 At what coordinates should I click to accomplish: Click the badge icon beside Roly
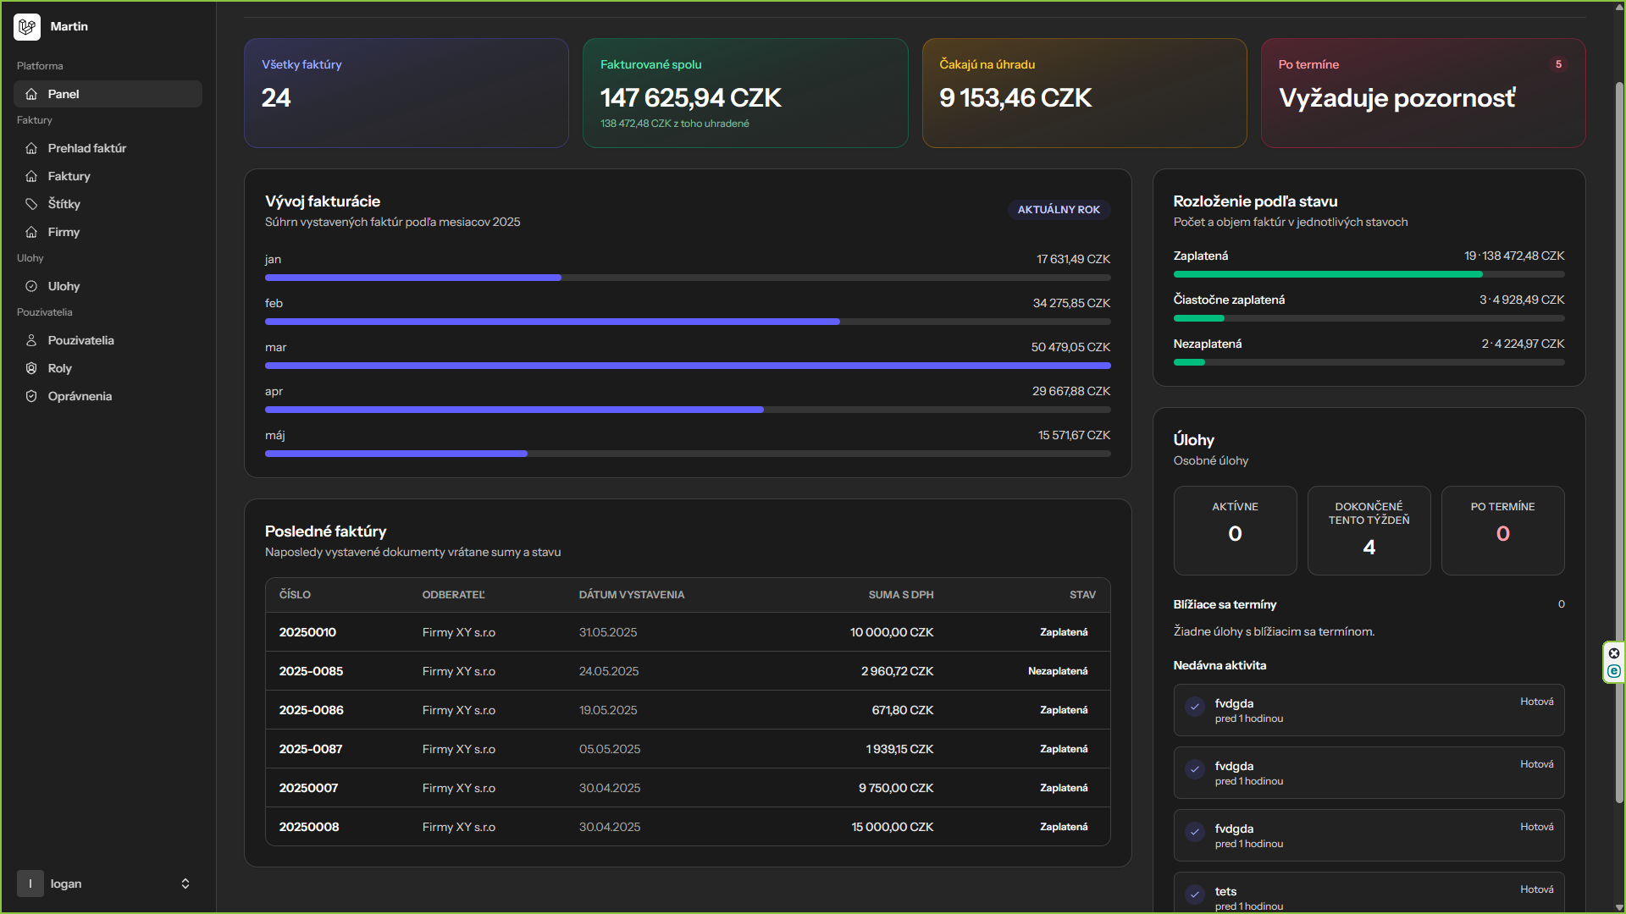click(x=31, y=368)
